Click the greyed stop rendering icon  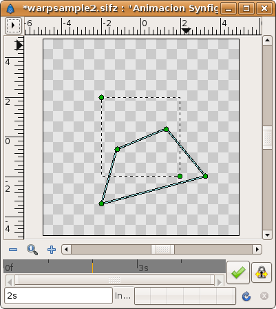pyautogui.click(x=264, y=296)
